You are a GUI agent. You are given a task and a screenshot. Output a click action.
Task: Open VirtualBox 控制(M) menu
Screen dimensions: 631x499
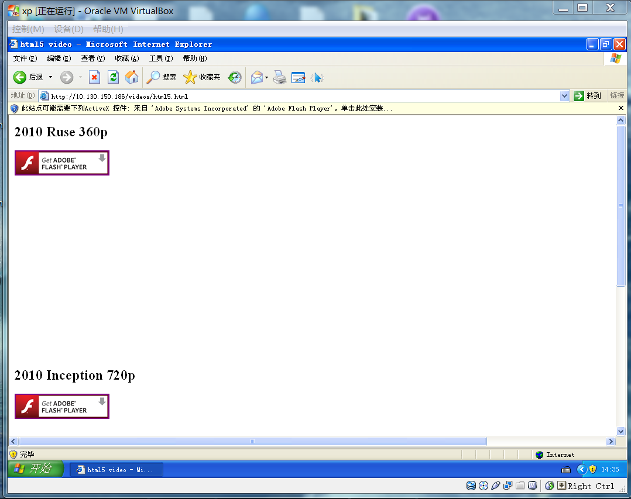point(28,29)
